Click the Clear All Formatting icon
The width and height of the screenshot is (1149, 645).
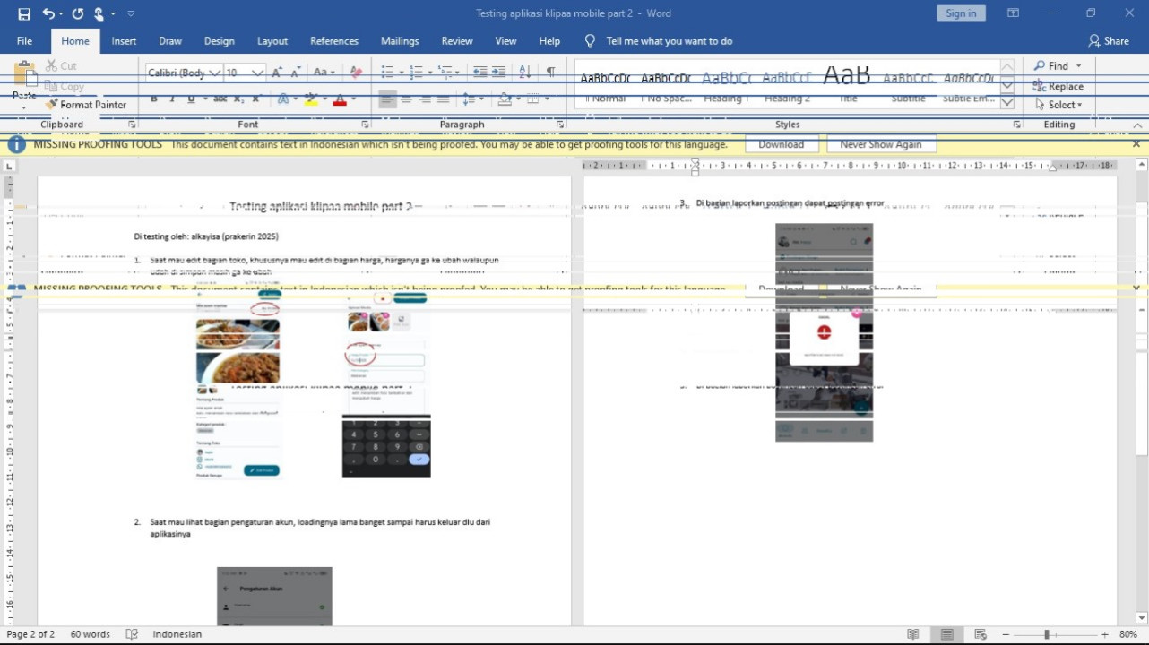pos(356,73)
